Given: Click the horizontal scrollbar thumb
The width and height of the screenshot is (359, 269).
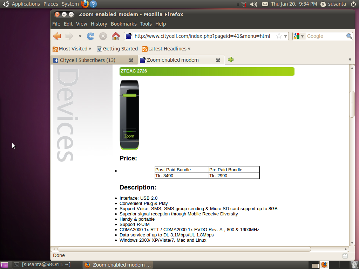Looking at the screenshot, I should click(184, 249).
